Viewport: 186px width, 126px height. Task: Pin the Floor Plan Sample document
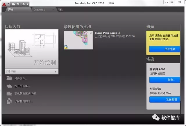[91, 33]
